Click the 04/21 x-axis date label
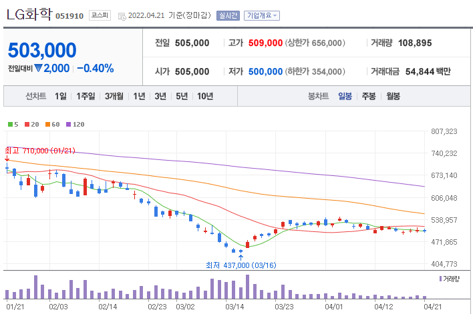Image resolution: width=473 pixels, height=314 pixels. (432, 307)
